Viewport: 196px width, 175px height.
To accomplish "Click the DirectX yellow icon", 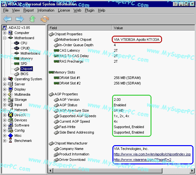I will 10,115.
